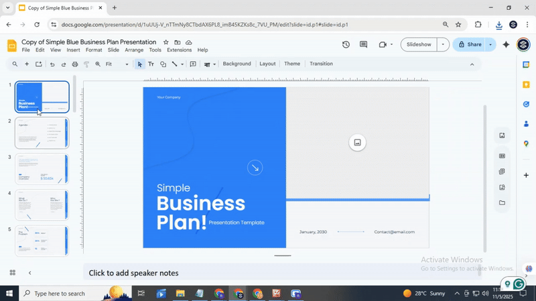Click the Background button

237,64
